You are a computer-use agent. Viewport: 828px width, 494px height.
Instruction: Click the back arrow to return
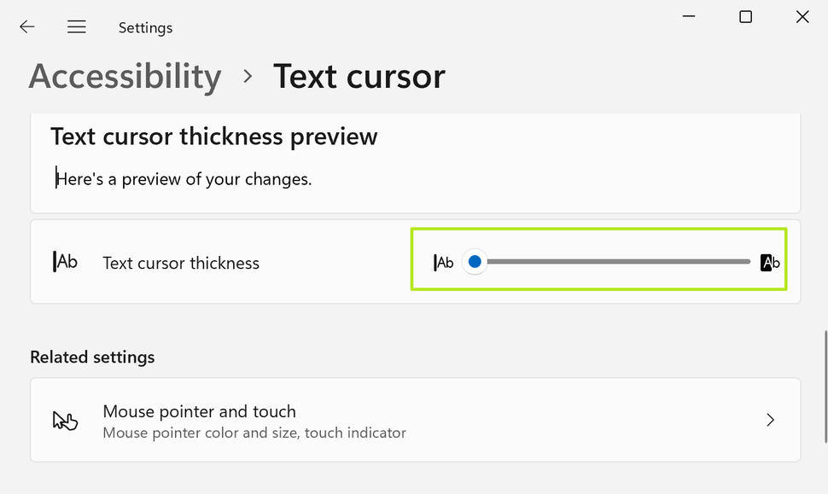pyautogui.click(x=26, y=26)
